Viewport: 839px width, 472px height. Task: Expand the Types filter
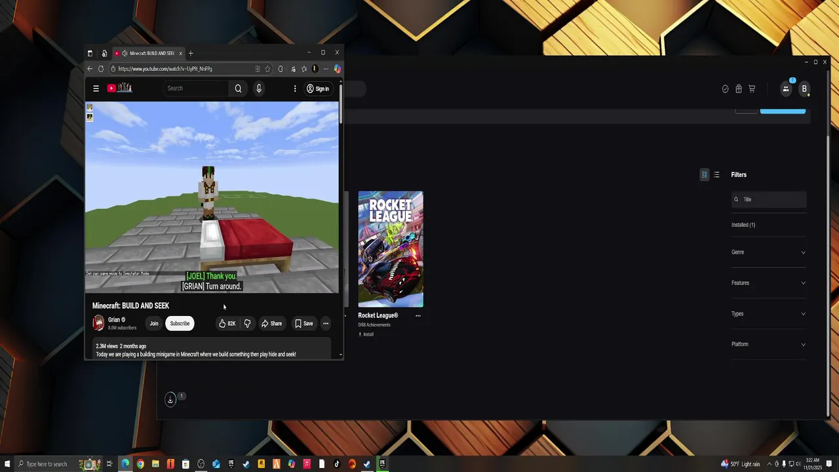click(x=768, y=314)
